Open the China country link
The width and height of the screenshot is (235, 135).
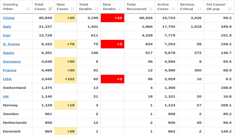[9, 18]
